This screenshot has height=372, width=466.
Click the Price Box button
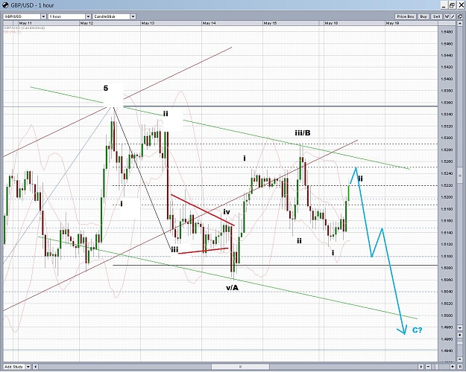tap(406, 16)
